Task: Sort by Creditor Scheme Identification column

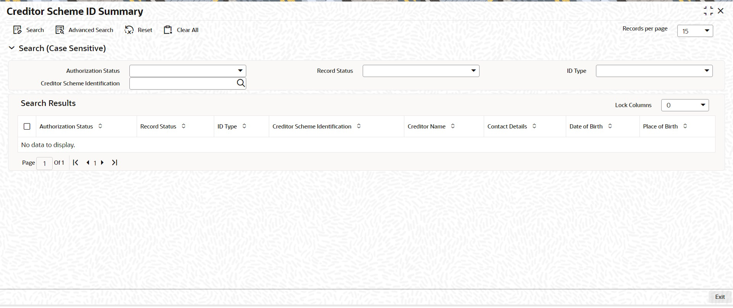Action: click(359, 126)
